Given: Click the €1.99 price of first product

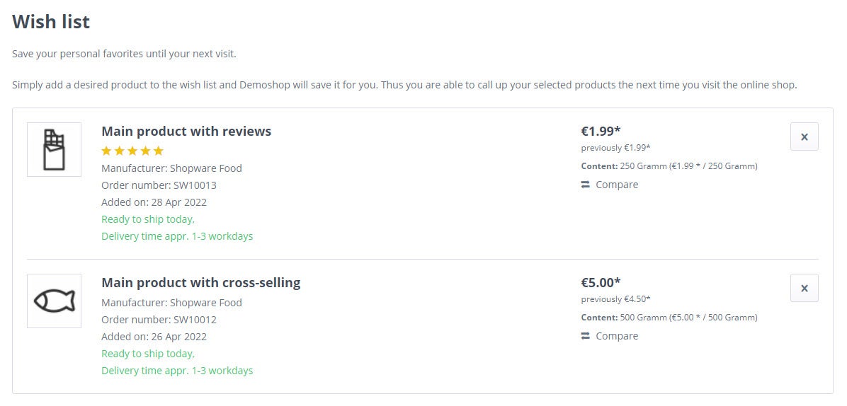Looking at the screenshot, I should [601, 131].
